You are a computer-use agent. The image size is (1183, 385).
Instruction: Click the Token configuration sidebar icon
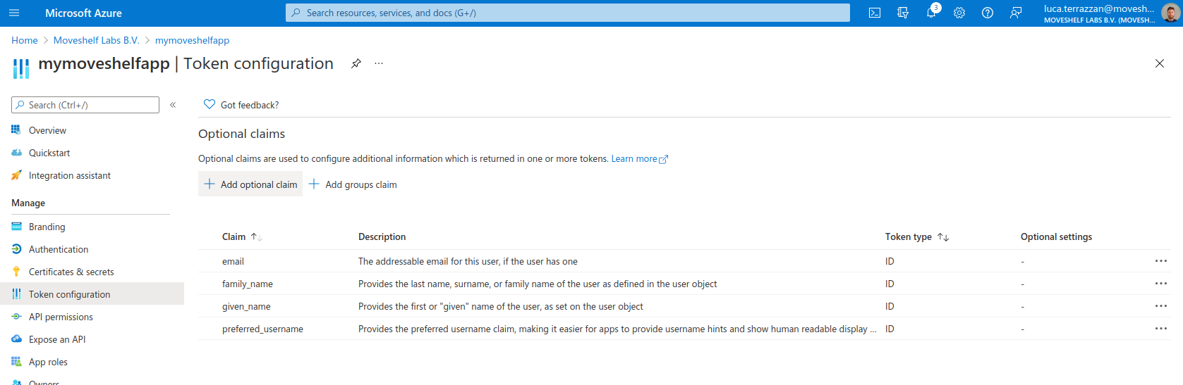coord(16,294)
